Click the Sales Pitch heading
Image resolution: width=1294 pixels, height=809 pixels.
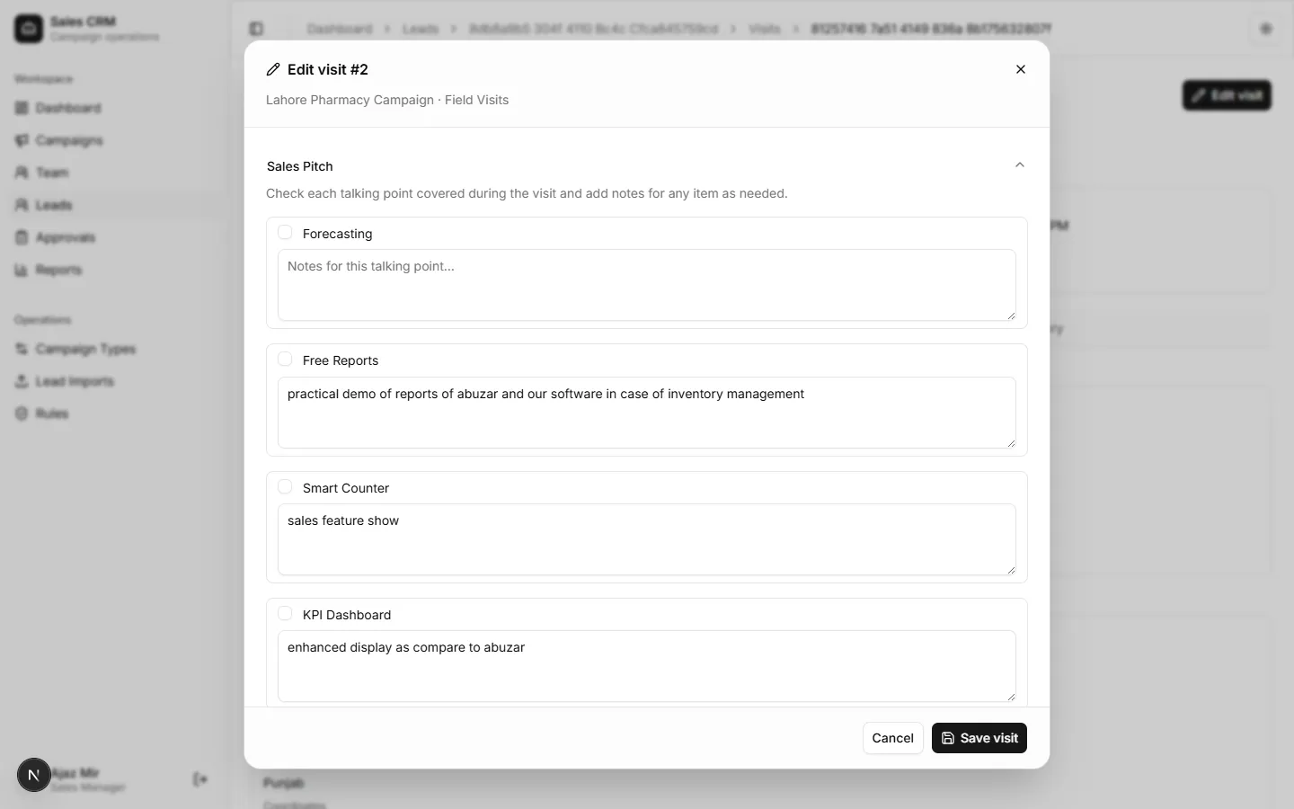(300, 166)
